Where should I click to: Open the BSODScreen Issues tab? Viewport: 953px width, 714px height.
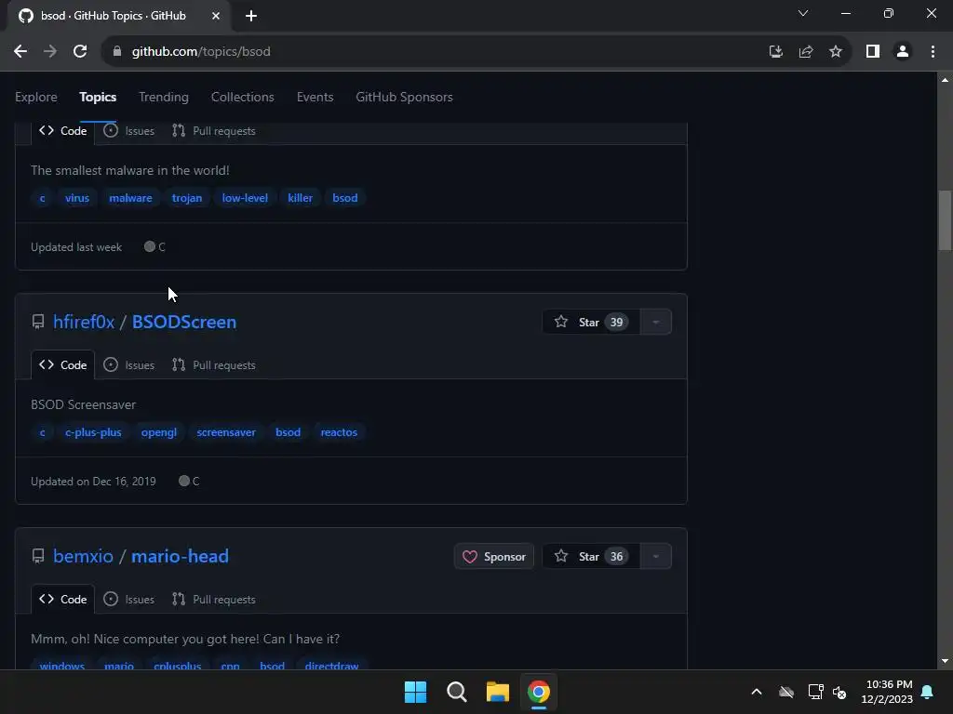[128, 364]
